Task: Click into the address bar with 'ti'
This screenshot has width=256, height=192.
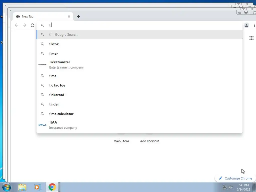Action: pyautogui.click(x=139, y=25)
